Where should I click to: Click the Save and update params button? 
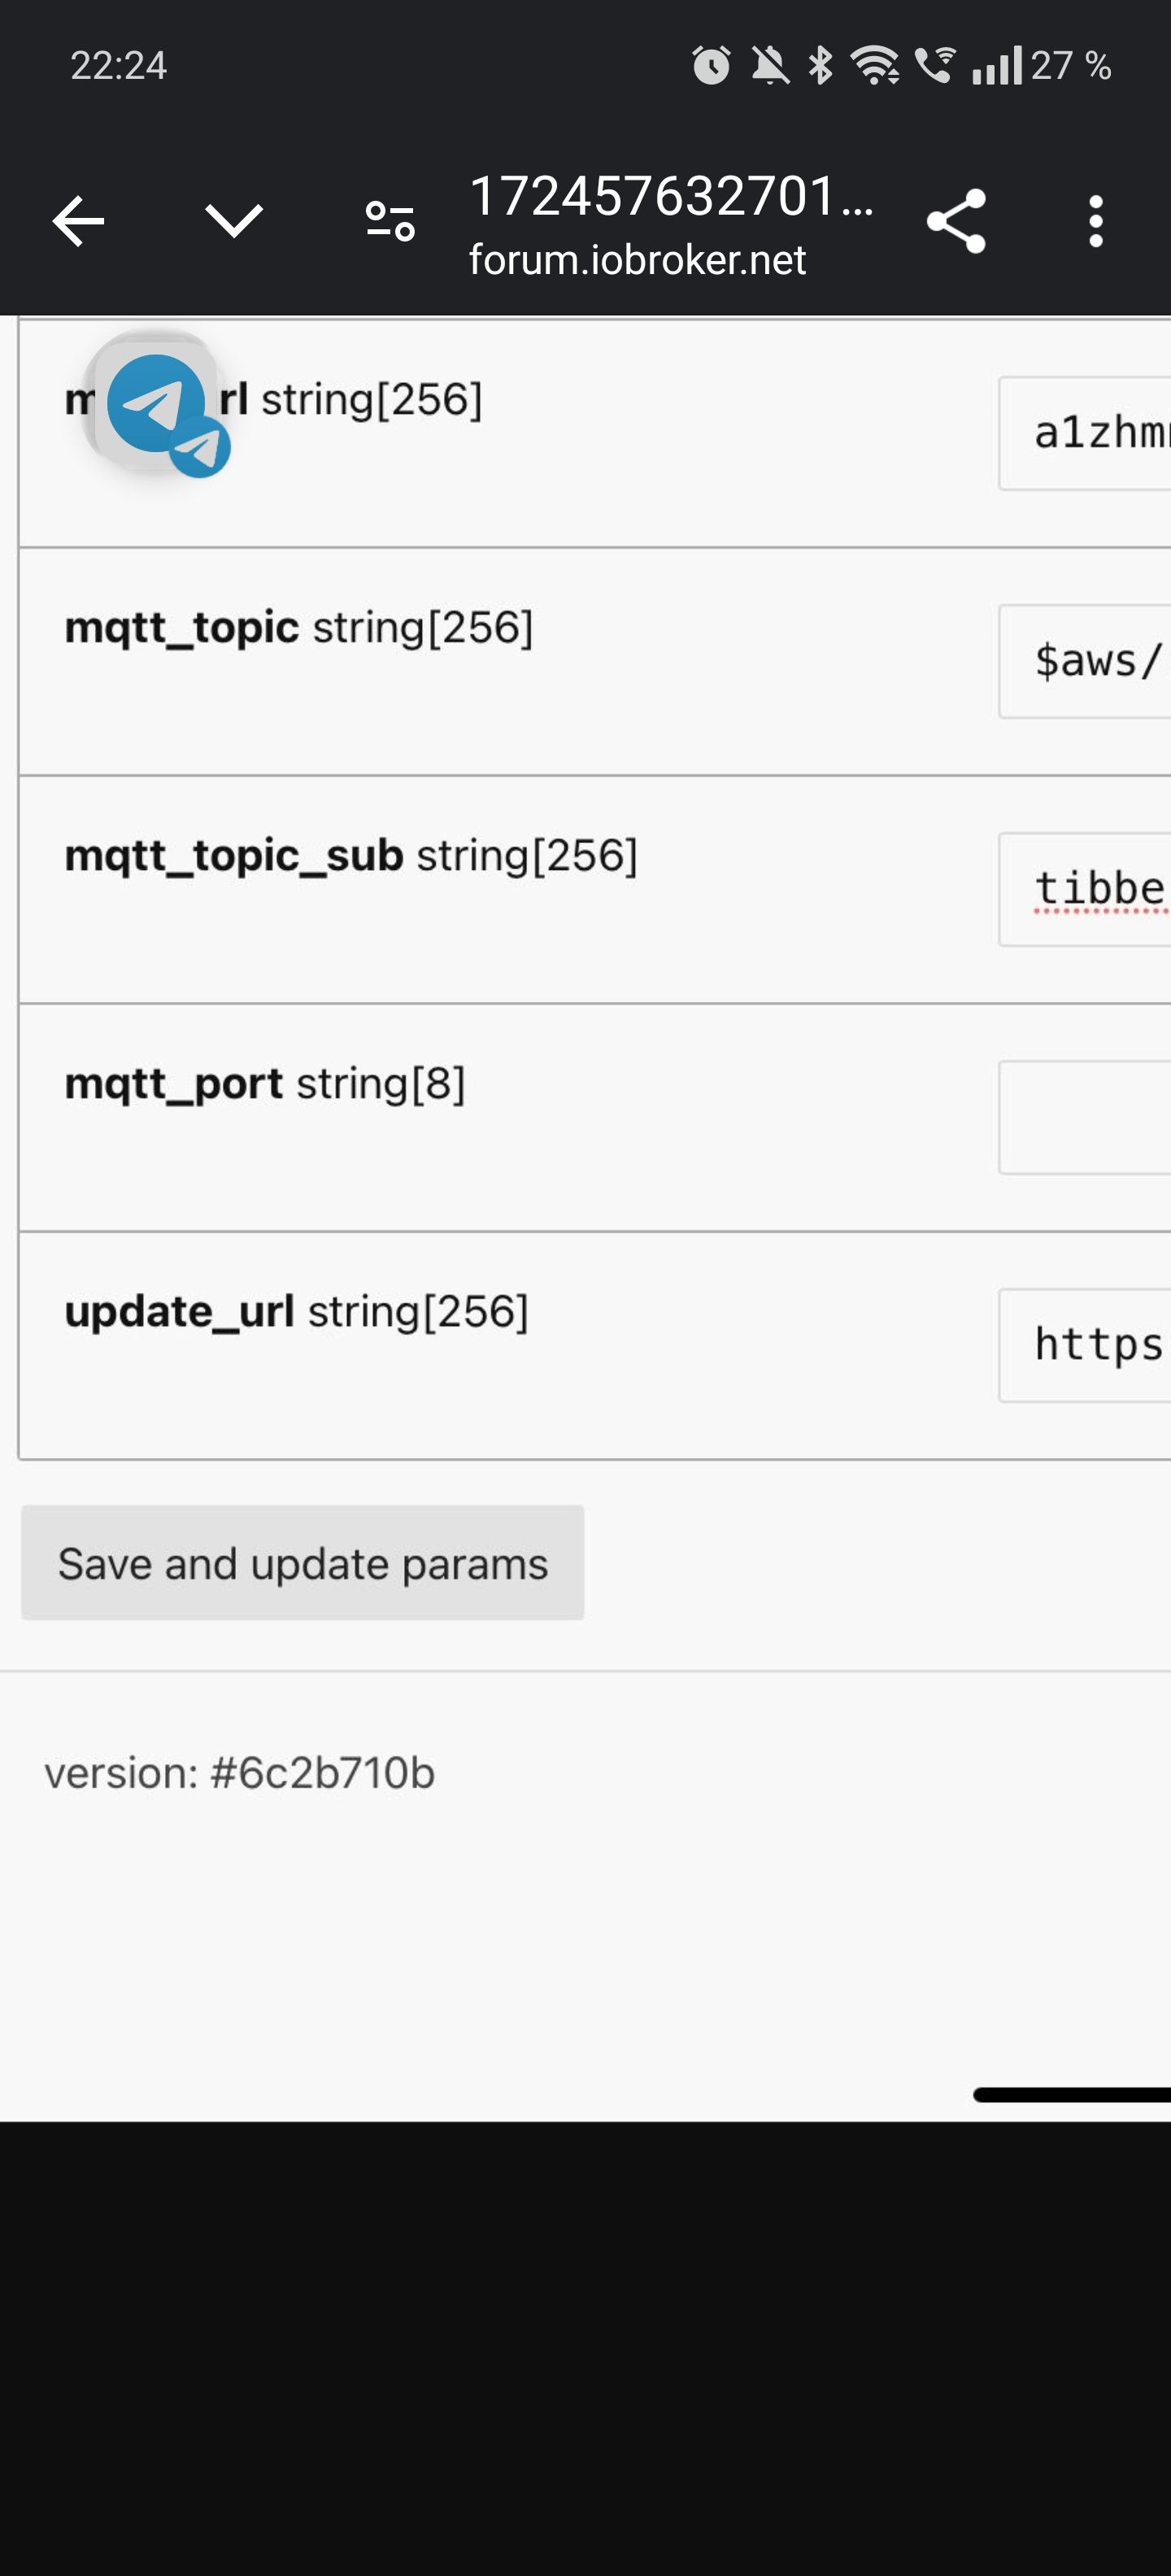point(302,1563)
